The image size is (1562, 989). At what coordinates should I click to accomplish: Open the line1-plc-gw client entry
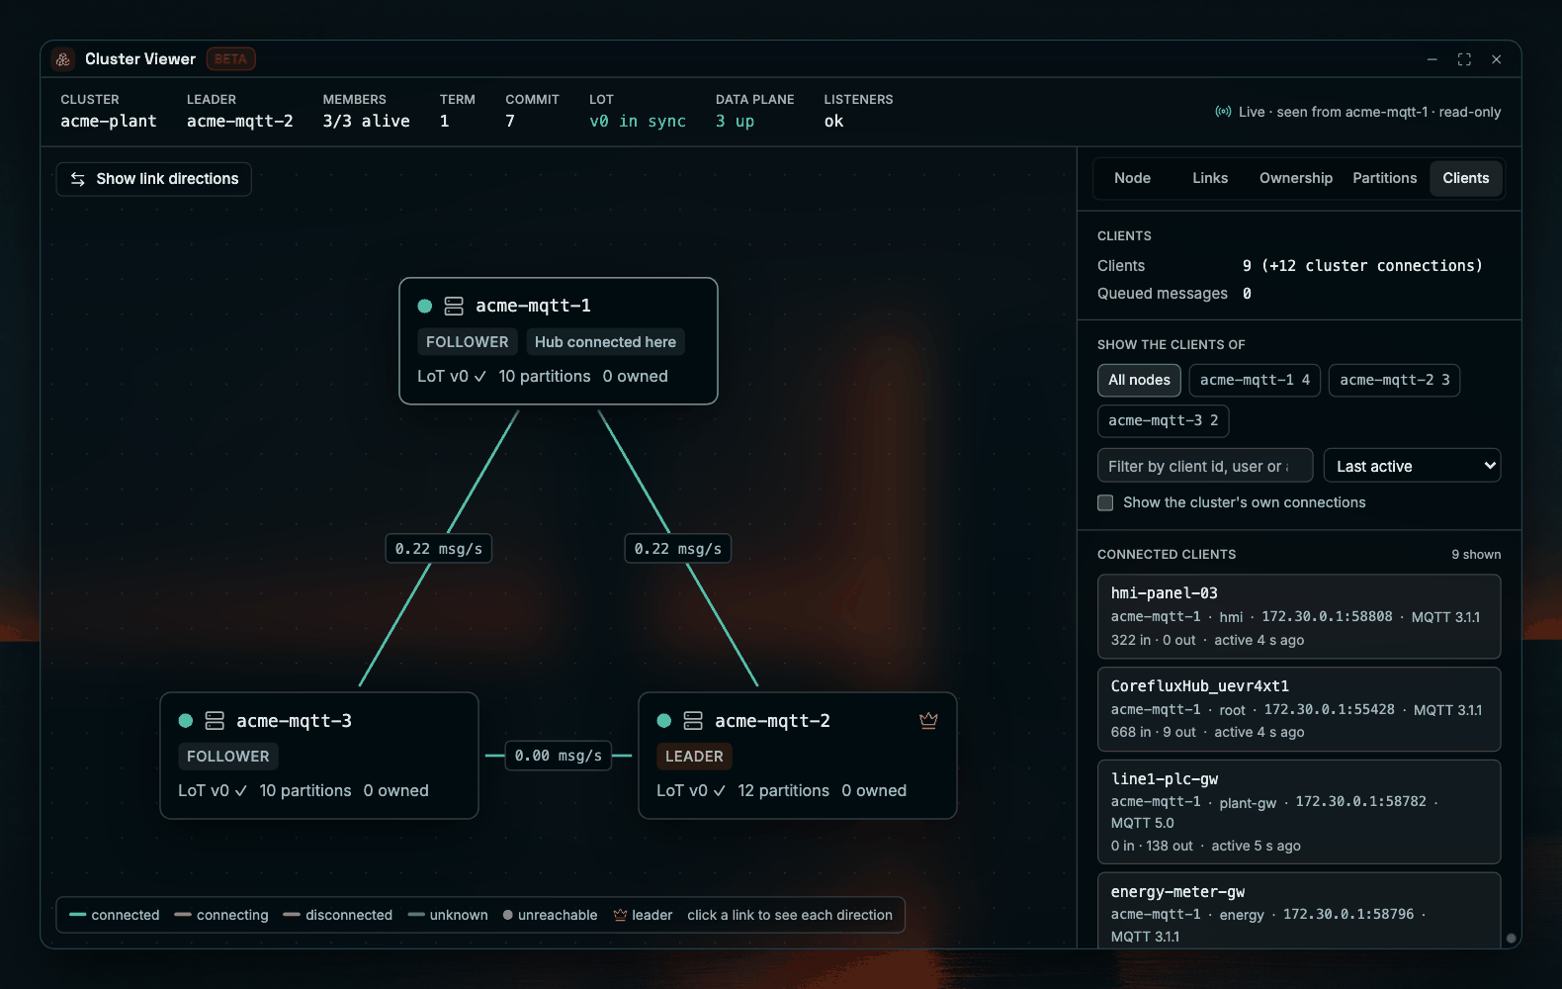pos(1299,812)
